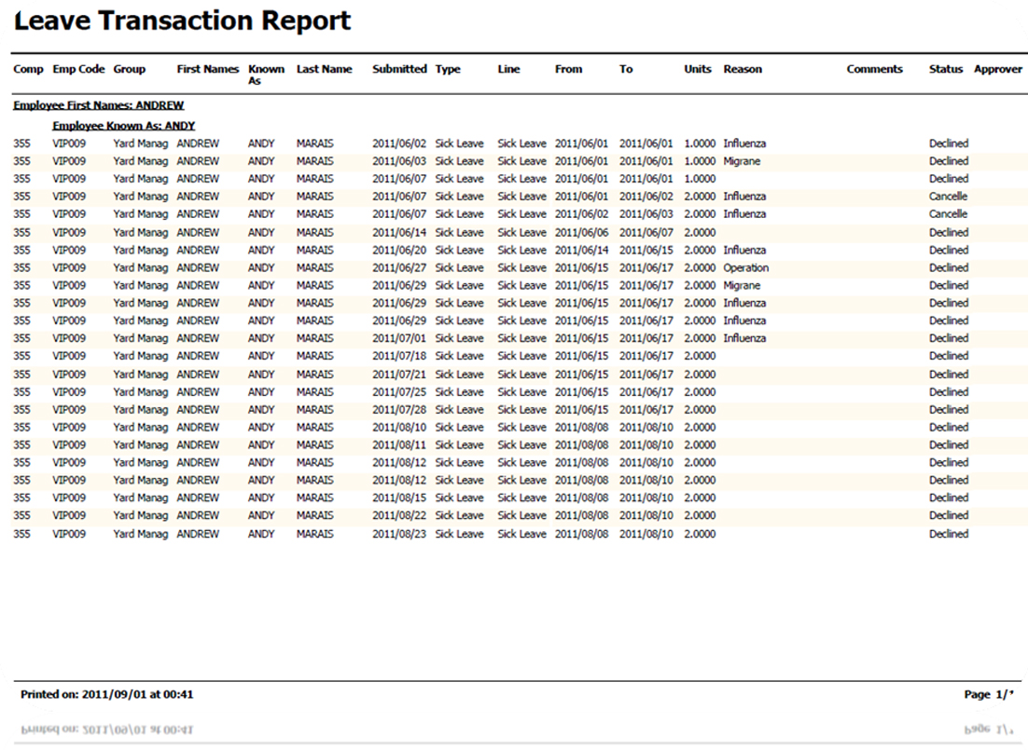
Task: Click the Units column header
Action: pos(696,69)
